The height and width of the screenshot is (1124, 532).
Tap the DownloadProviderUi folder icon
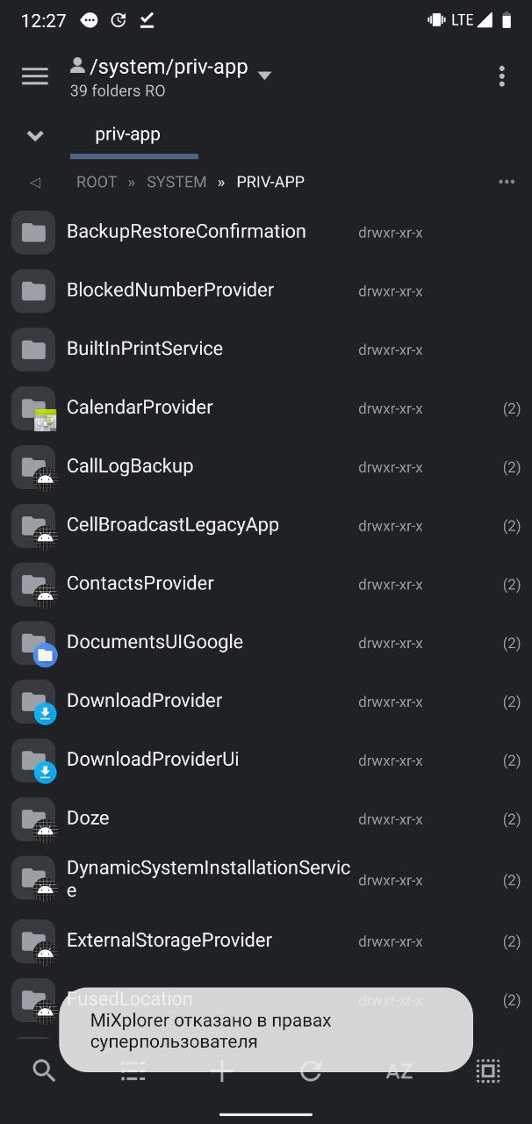click(x=33, y=760)
